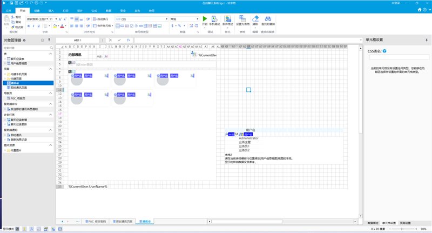Toggle Underline formatting
432x233 pixels.
(x=38, y=26)
